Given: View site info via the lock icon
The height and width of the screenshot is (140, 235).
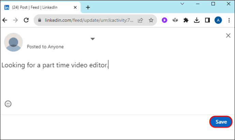Looking at the screenshot, I should 40,20.
